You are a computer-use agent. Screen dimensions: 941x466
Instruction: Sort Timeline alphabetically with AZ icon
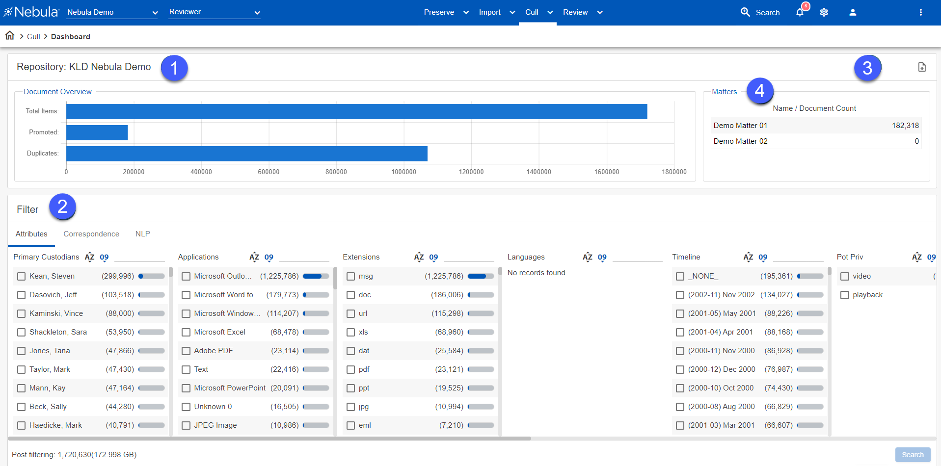pos(748,257)
